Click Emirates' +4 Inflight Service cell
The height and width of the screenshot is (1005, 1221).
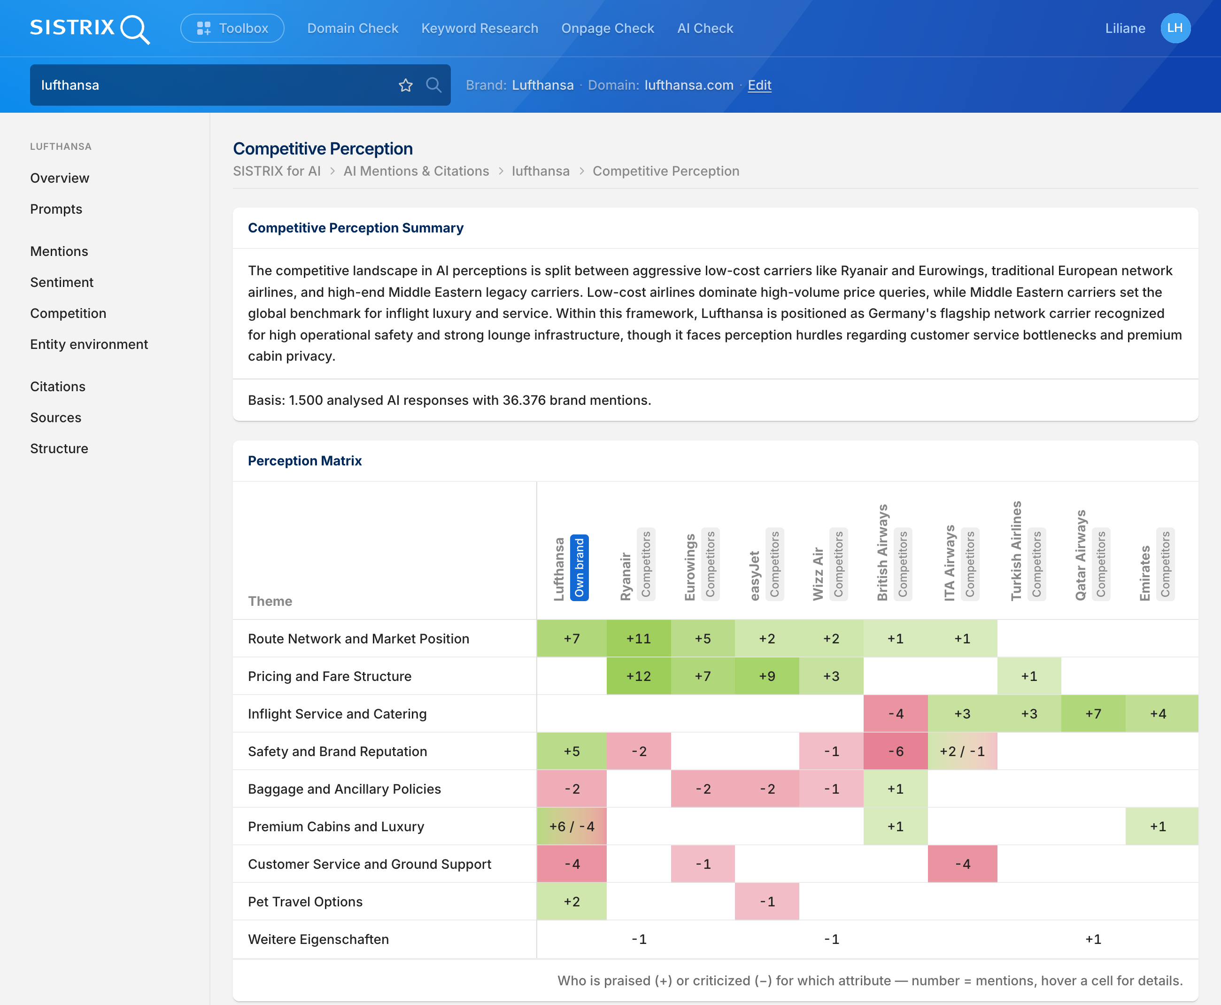click(x=1161, y=714)
